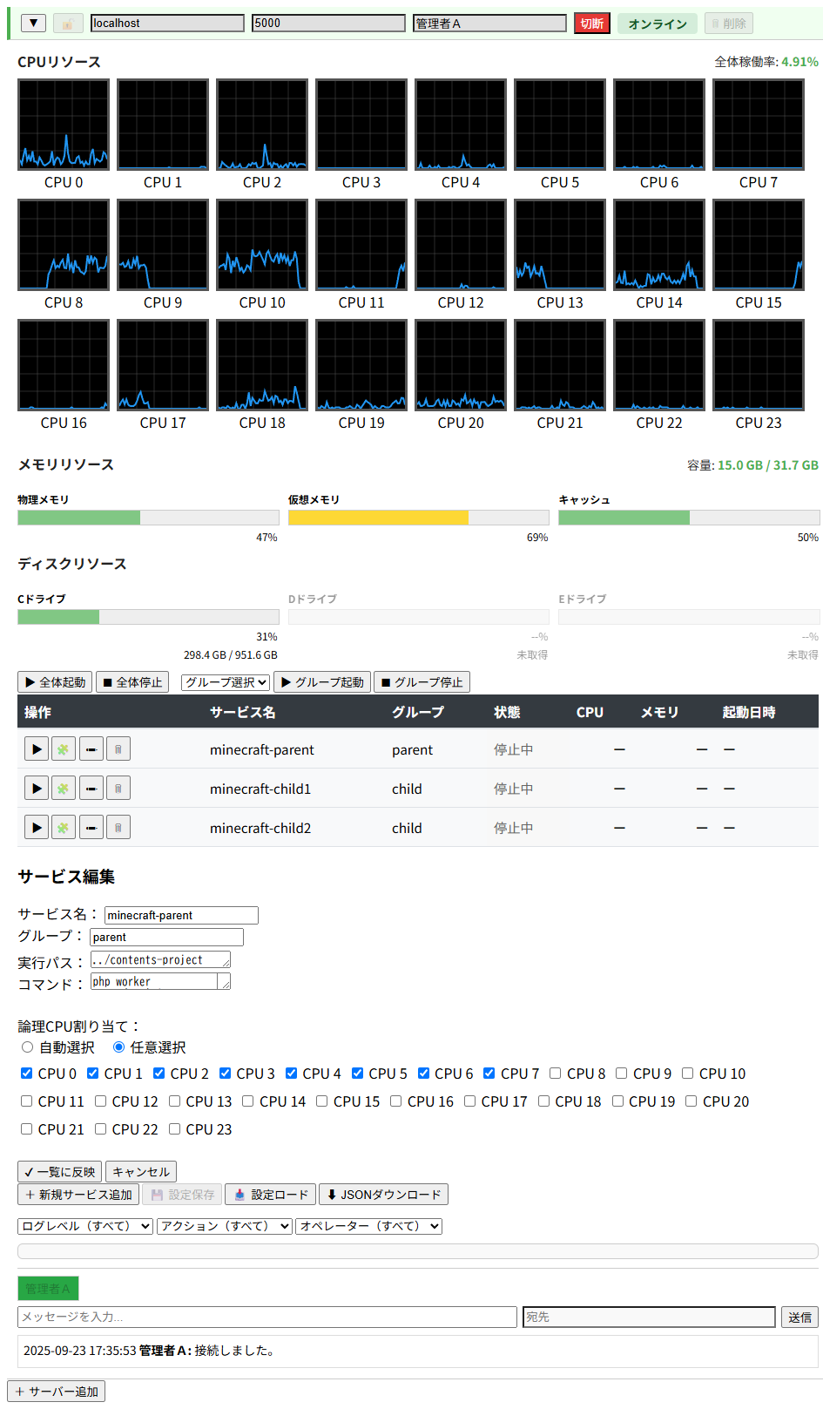The height and width of the screenshot is (1409, 823).
Task: Focus the サービス名 input field
Action: (x=181, y=915)
